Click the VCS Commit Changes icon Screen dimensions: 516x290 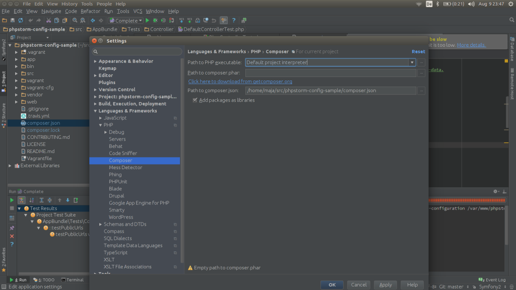(x=189, y=20)
